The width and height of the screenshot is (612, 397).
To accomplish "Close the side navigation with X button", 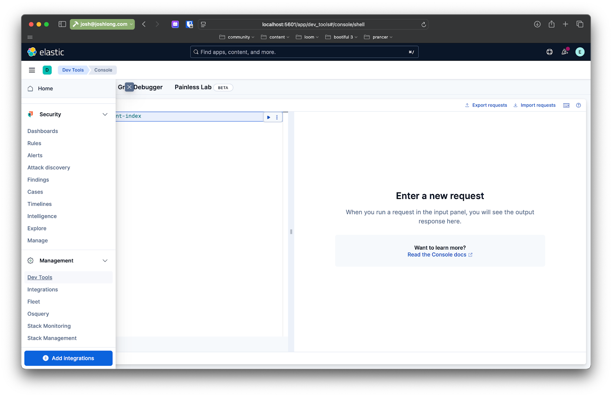I will point(129,87).
